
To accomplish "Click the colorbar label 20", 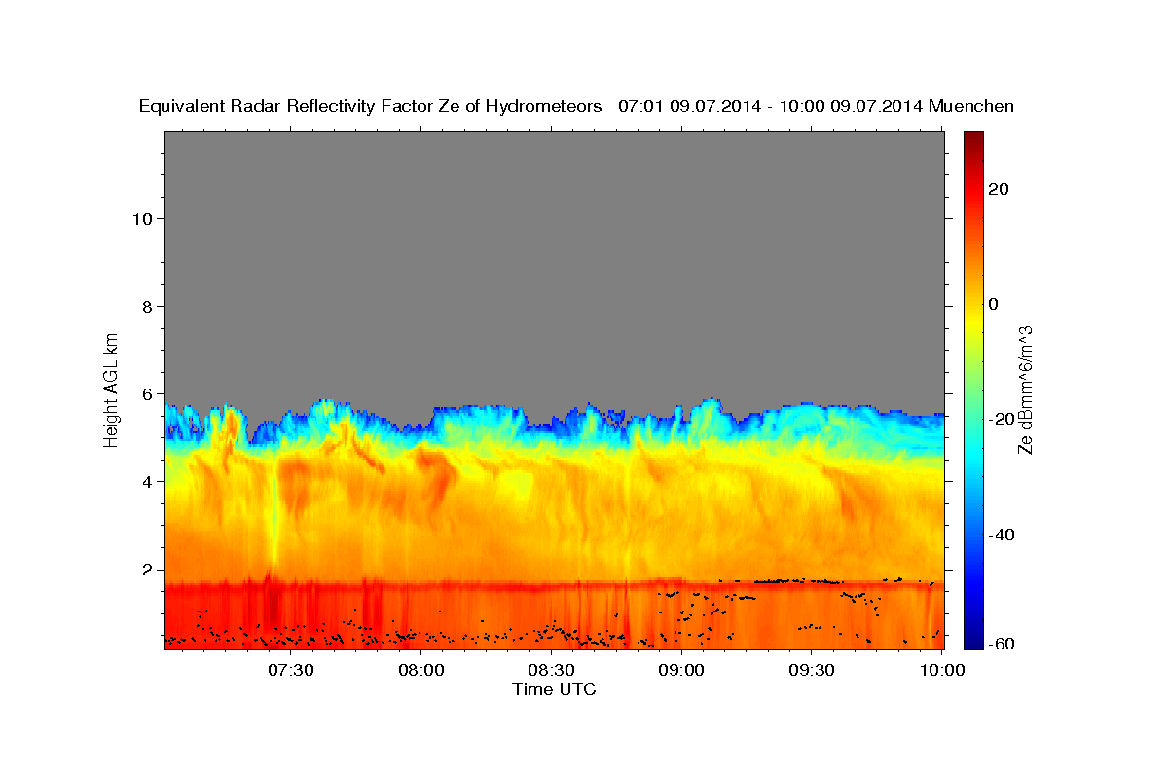I will (1000, 189).
